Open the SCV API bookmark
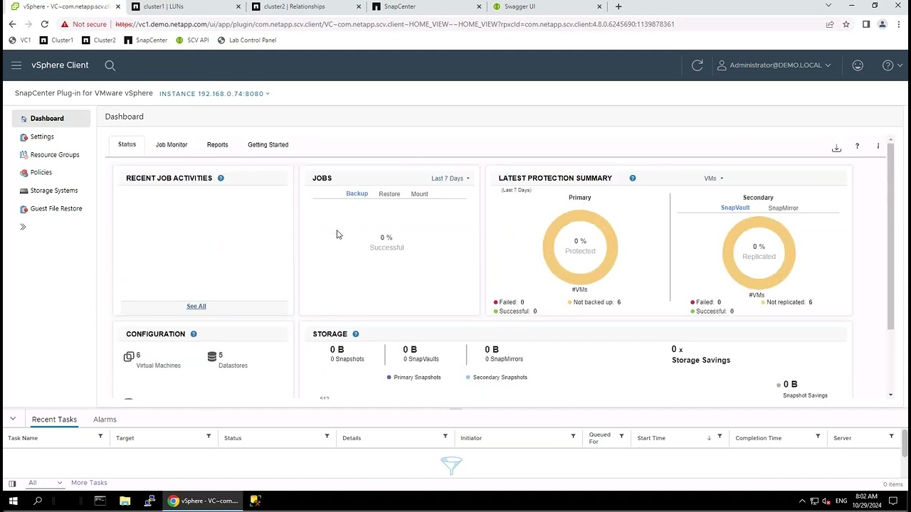Image resolution: width=911 pixels, height=512 pixels. tap(192, 41)
